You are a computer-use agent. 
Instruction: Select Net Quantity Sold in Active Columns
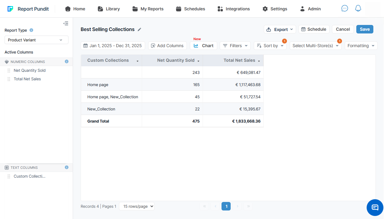[30, 71]
